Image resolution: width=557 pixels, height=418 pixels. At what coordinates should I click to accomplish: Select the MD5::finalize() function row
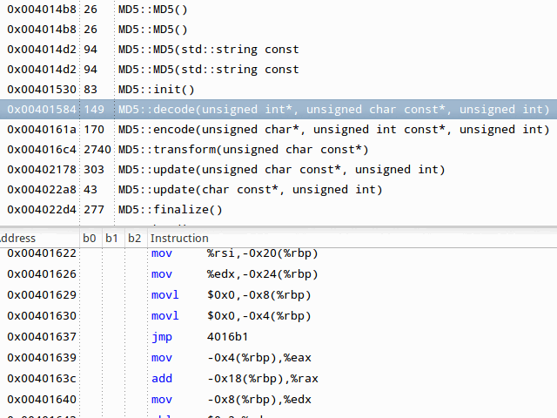[278, 209]
